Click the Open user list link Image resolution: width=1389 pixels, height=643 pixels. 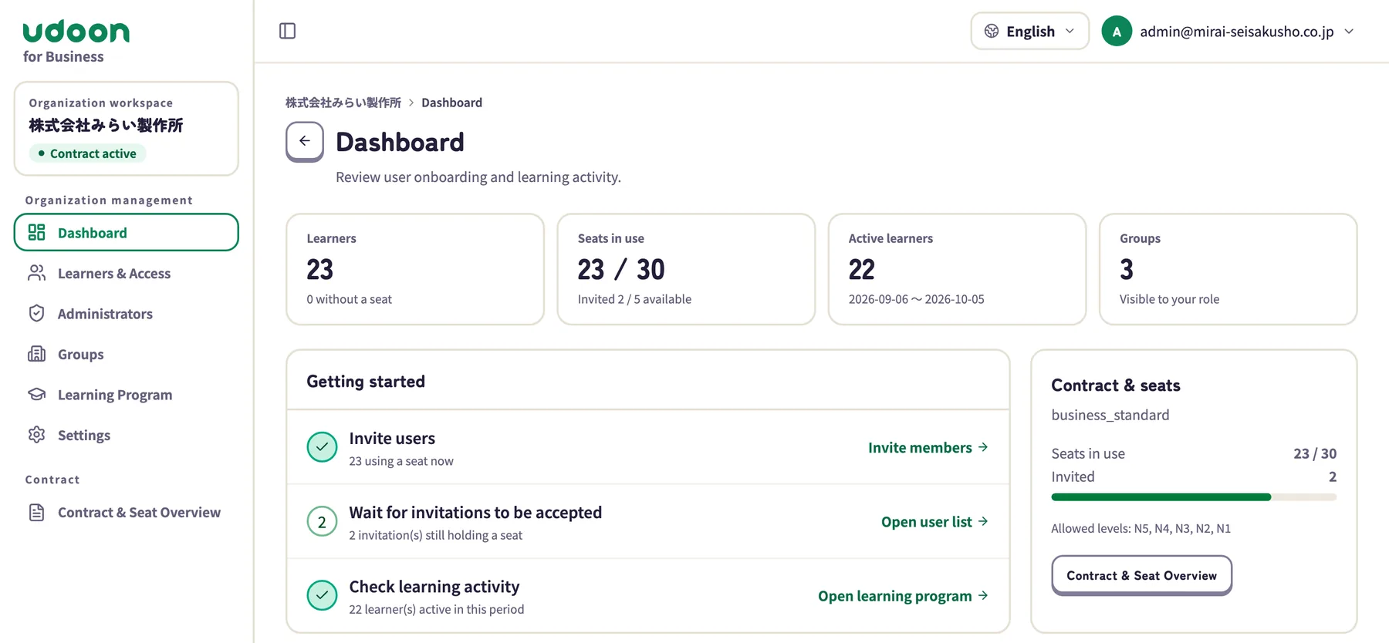pyautogui.click(x=934, y=522)
